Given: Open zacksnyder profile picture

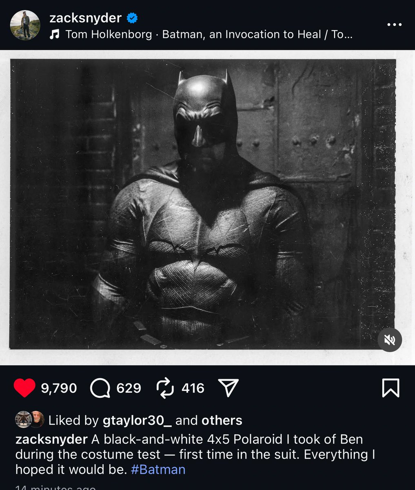Looking at the screenshot, I should coord(25,25).
